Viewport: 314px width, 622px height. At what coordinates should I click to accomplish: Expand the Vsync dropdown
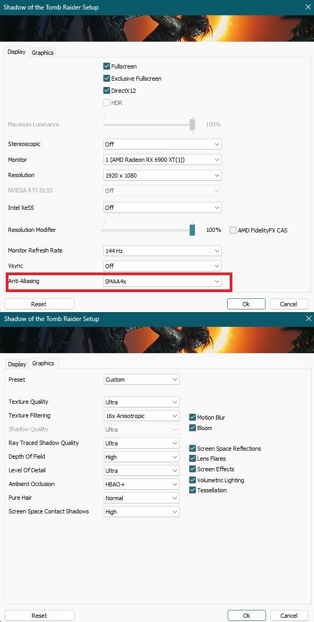tap(162, 266)
